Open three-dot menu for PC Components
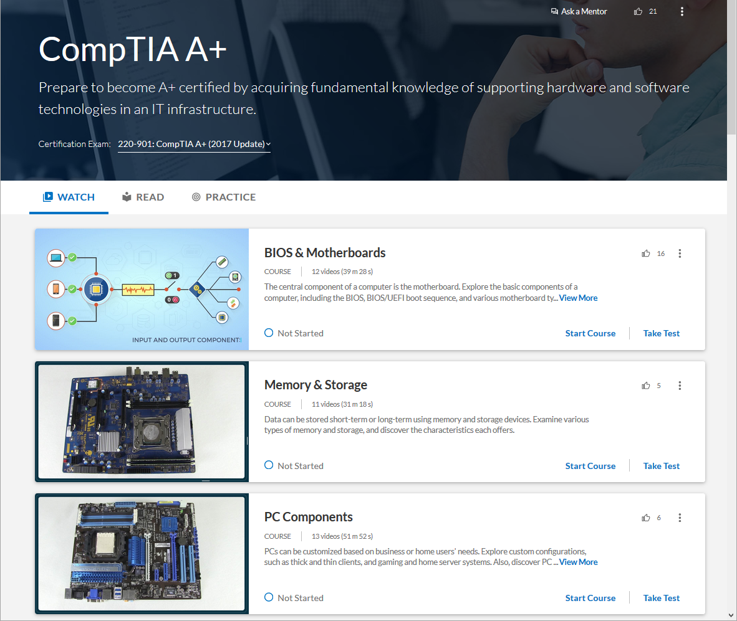Screen dimensions: 737x621 pyautogui.click(x=680, y=518)
